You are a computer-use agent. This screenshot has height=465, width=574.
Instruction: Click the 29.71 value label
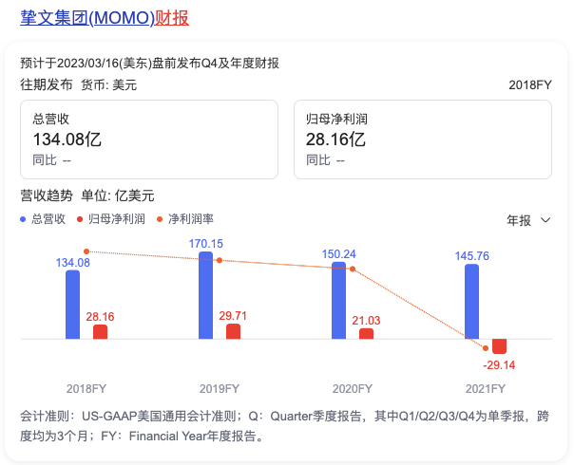[233, 315]
